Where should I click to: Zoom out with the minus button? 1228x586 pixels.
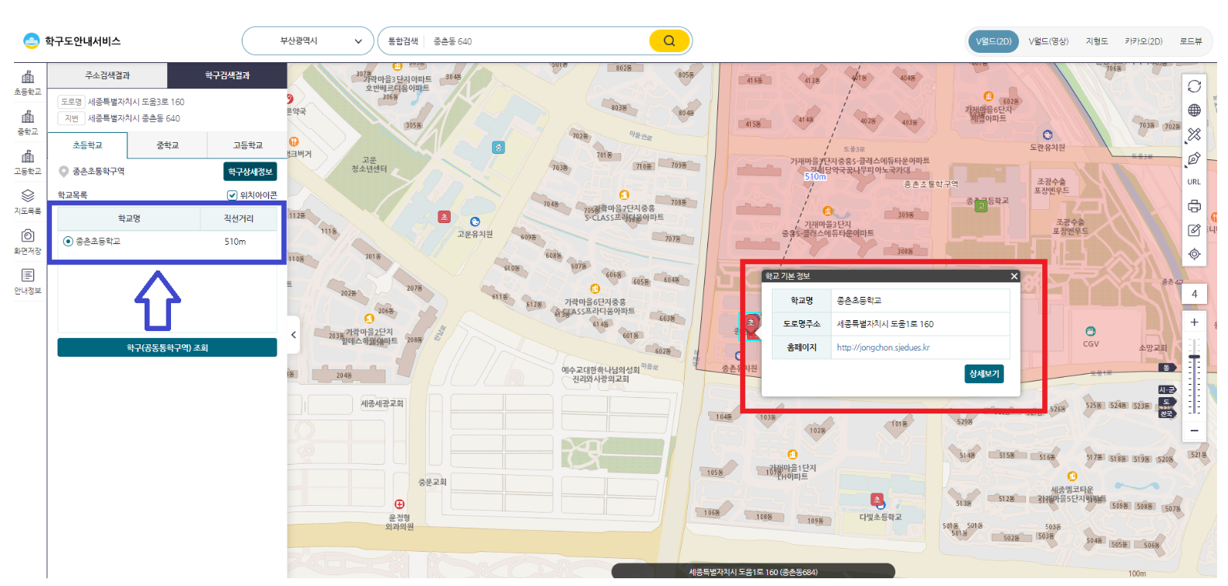1195,431
